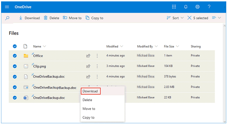The image size is (228, 125).
Task: Share the 378 bytes OneDriveBackup.doc file
Action: [x=88, y=77]
